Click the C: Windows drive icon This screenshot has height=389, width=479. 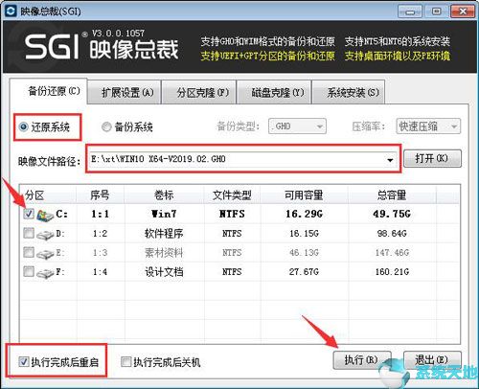pos(45,216)
